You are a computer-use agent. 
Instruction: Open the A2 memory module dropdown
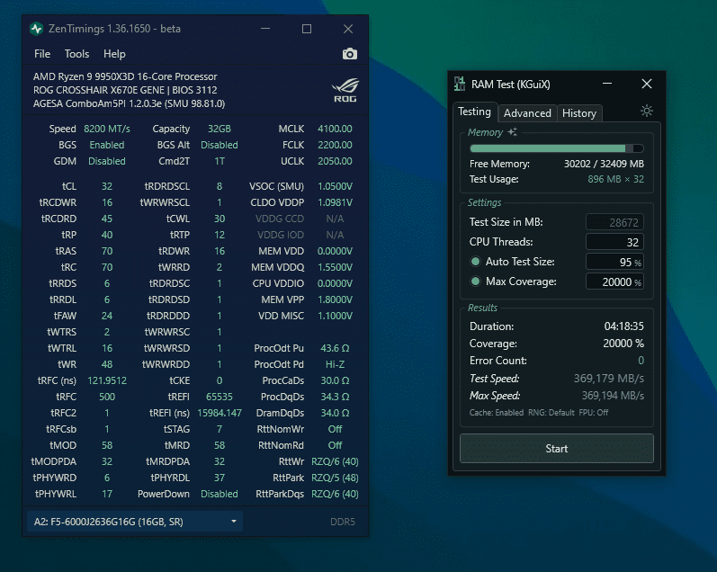tap(135, 522)
